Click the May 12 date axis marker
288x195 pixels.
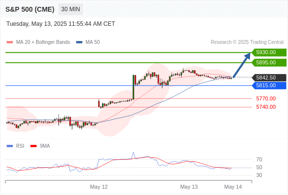pos(99,187)
